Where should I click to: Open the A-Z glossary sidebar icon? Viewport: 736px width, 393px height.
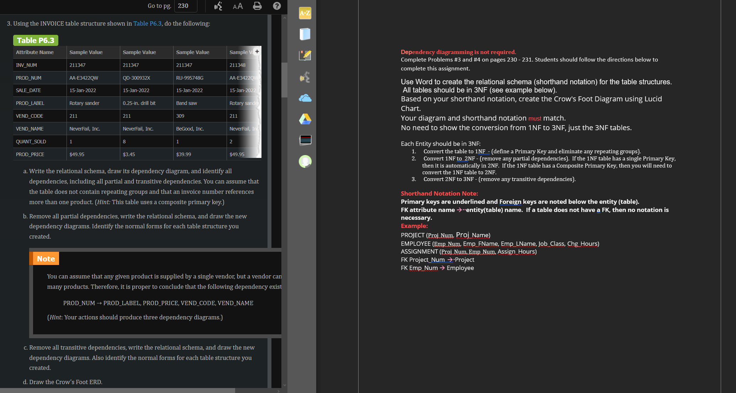(305, 13)
